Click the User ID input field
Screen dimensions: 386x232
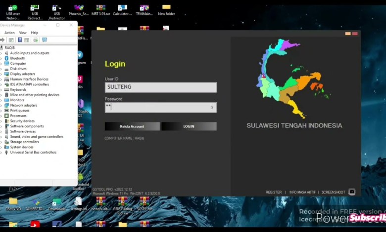(160, 87)
